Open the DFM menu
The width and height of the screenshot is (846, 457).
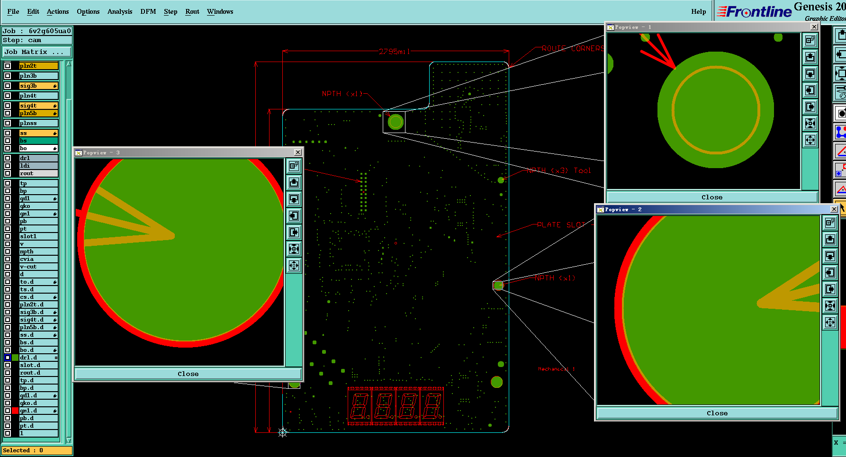148,11
